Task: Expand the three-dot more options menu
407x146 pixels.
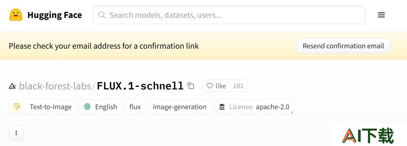Action: coord(16,133)
